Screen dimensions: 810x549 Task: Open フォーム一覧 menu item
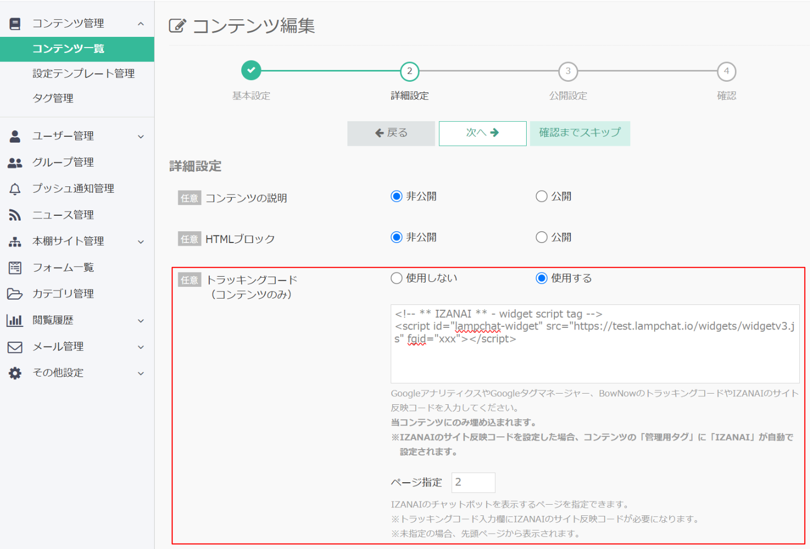click(x=63, y=268)
